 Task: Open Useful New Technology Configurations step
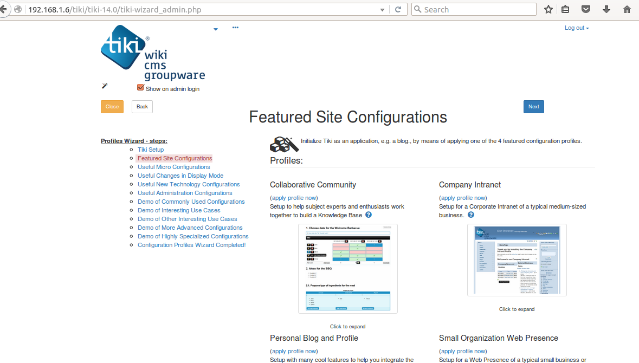[189, 184]
